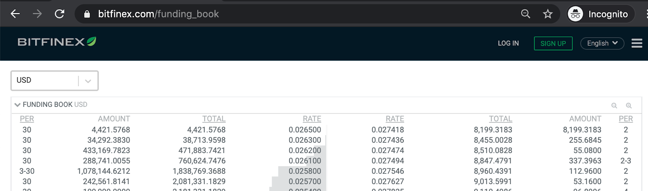Select ask rate 0.027436
This screenshot has height=191, width=648.
388,140
